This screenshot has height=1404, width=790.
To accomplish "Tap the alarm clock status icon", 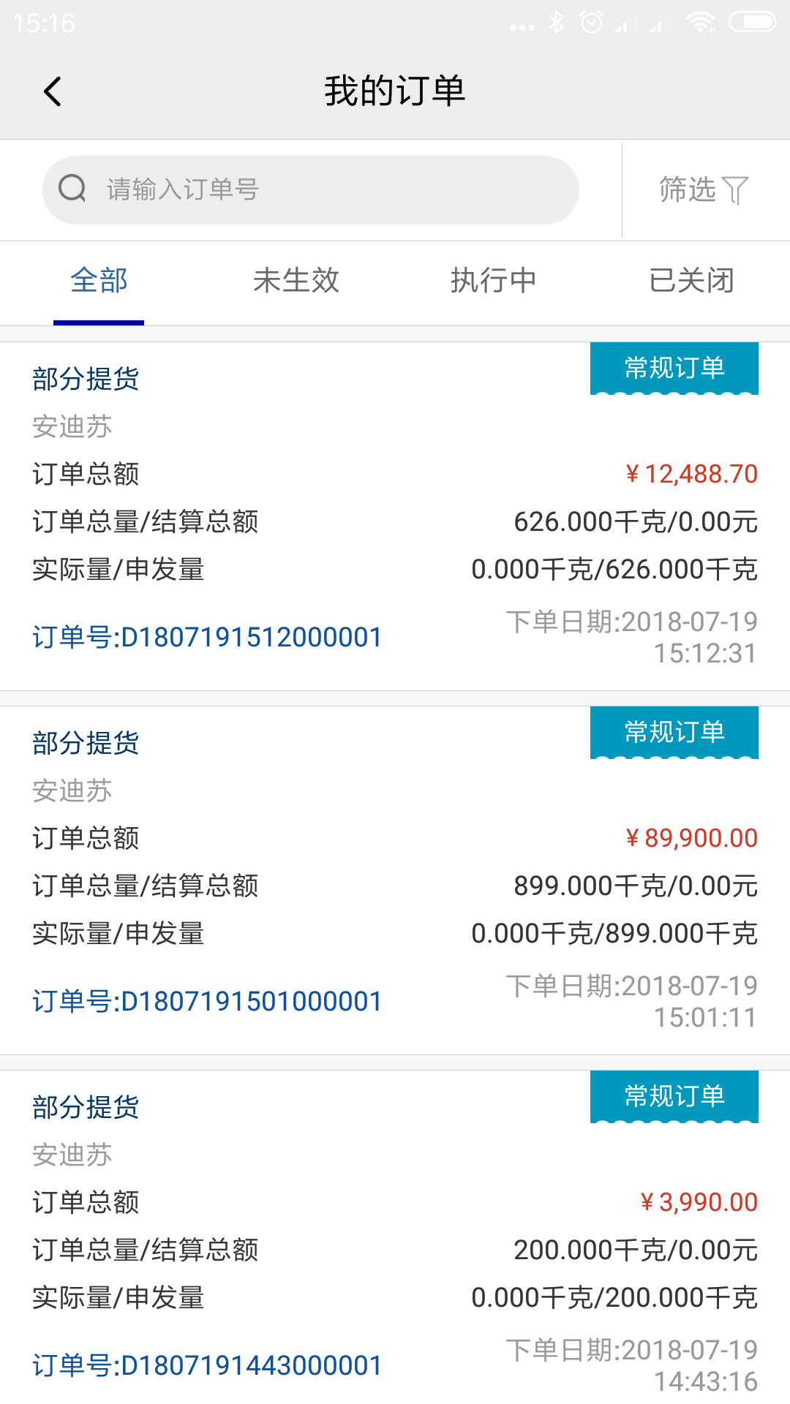I will point(591,23).
